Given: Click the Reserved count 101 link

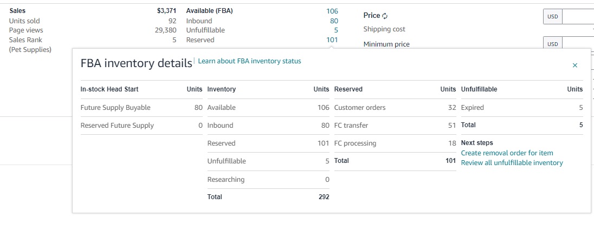Looking at the screenshot, I should (332, 40).
